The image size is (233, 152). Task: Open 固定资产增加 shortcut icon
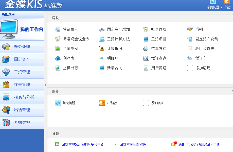coord(102,29)
